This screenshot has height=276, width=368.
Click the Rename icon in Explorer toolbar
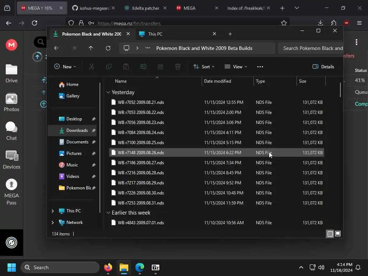pyautogui.click(x=143, y=66)
